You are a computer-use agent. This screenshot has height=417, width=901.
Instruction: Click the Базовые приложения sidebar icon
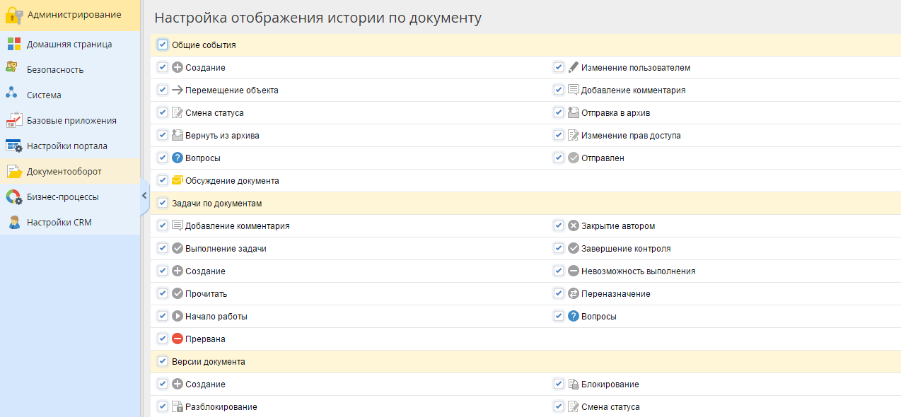click(x=13, y=120)
